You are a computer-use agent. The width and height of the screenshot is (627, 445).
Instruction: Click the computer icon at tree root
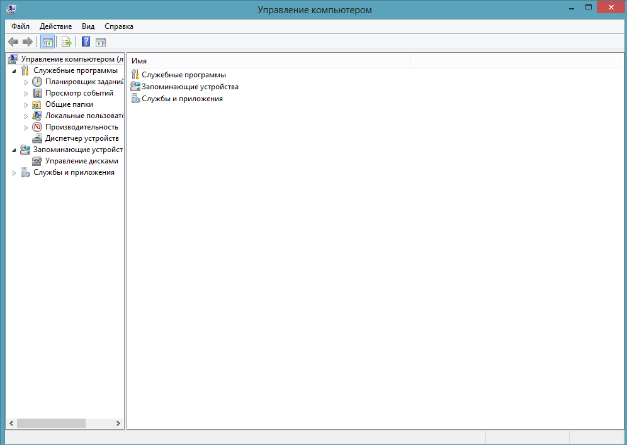pyautogui.click(x=13, y=59)
